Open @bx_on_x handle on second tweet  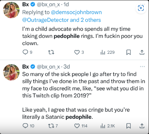[x=48, y=67]
